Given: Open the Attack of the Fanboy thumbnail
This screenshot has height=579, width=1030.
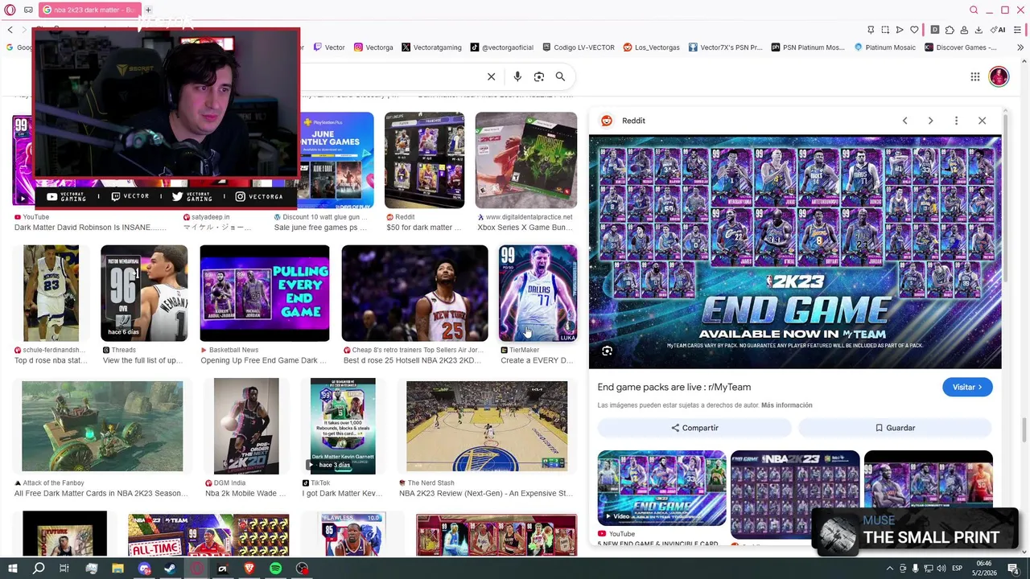Looking at the screenshot, I should point(102,426).
